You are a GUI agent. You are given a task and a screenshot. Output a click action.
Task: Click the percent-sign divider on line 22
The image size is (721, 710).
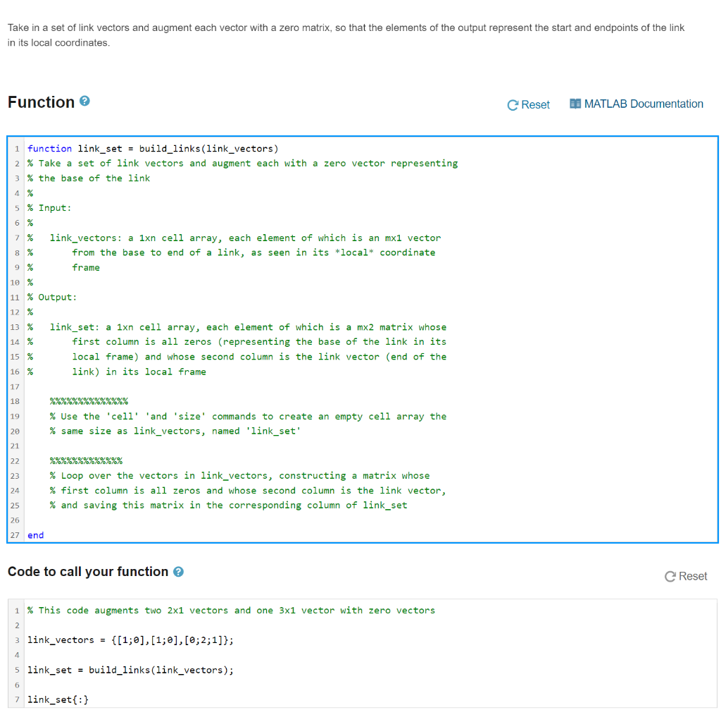[x=86, y=460]
